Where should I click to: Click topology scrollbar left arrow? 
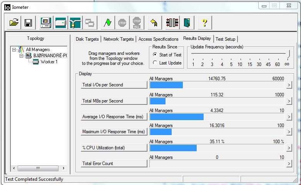pyautogui.click(x=14, y=168)
